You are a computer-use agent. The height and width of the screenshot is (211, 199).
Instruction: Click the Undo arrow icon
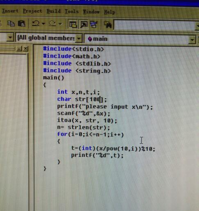[36, 23]
